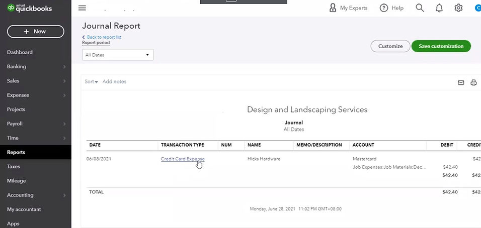
Task: Open the settings gear icon
Action: click(458, 8)
